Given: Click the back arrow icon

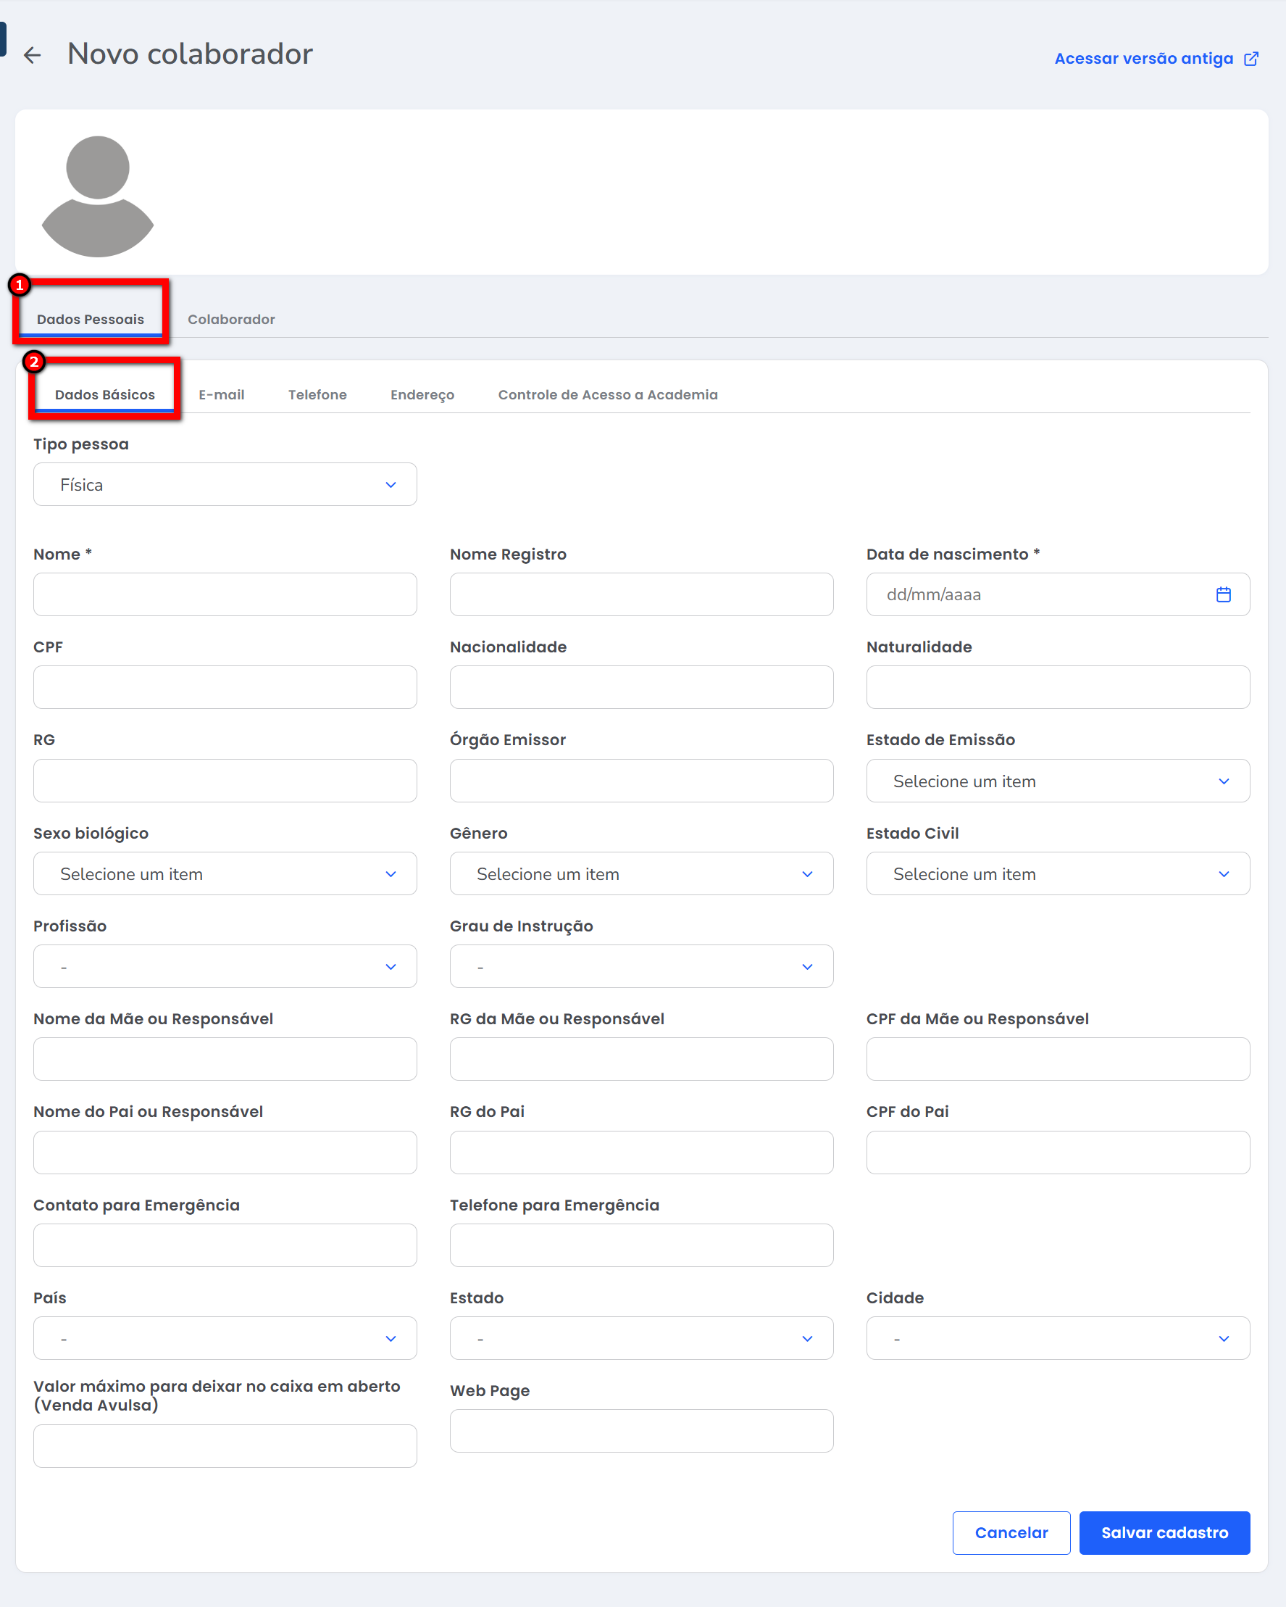Looking at the screenshot, I should coord(32,55).
